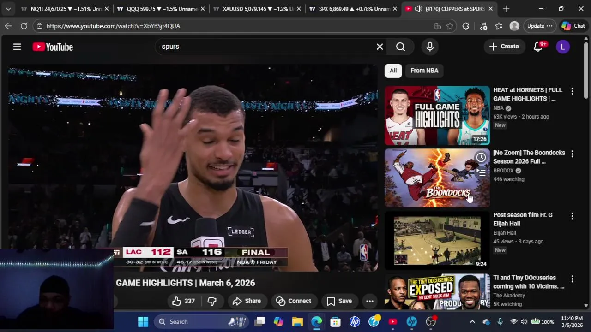Switch to the NQ1! 24,670.25 browser tab

[x=65, y=9]
